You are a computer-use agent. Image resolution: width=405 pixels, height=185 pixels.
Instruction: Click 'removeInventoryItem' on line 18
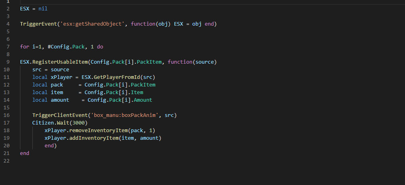coord(98,131)
